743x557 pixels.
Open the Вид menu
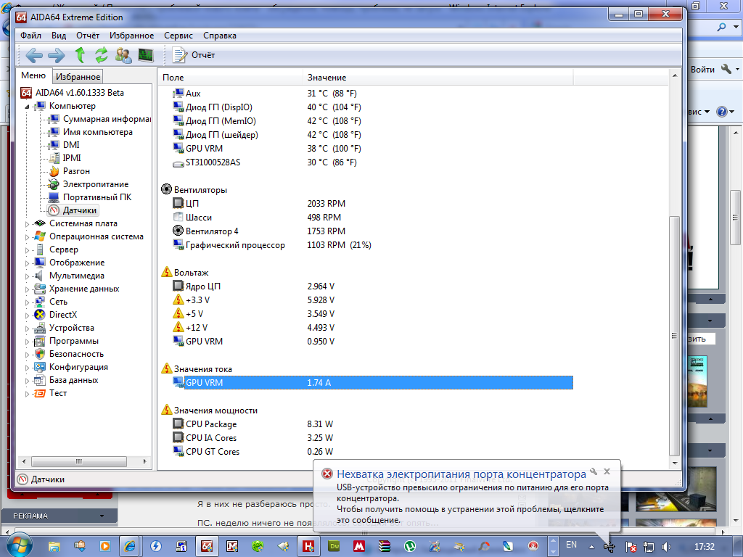click(59, 36)
